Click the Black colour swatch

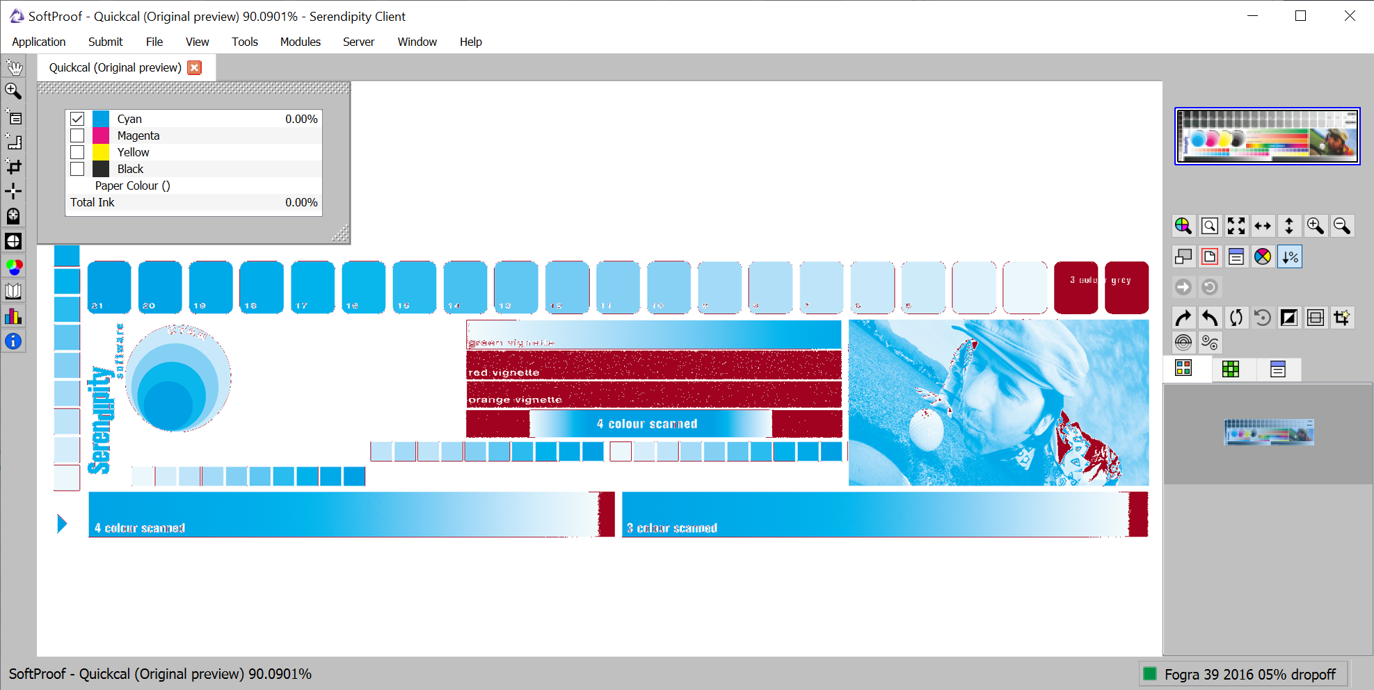101,169
